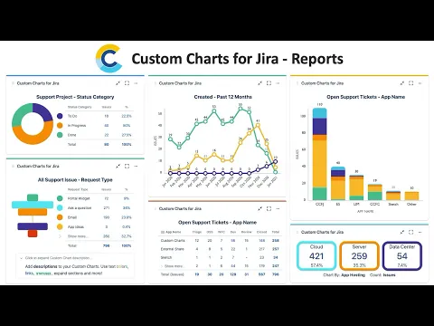Image resolution: width=434 pixels, height=326 pixels.
Task: Click the CCFJ bar in the bar chart
Action: 319,154
